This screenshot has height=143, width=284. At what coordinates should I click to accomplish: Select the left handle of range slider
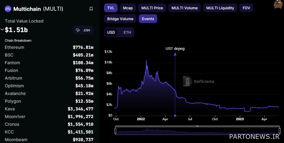pos(115,131)
